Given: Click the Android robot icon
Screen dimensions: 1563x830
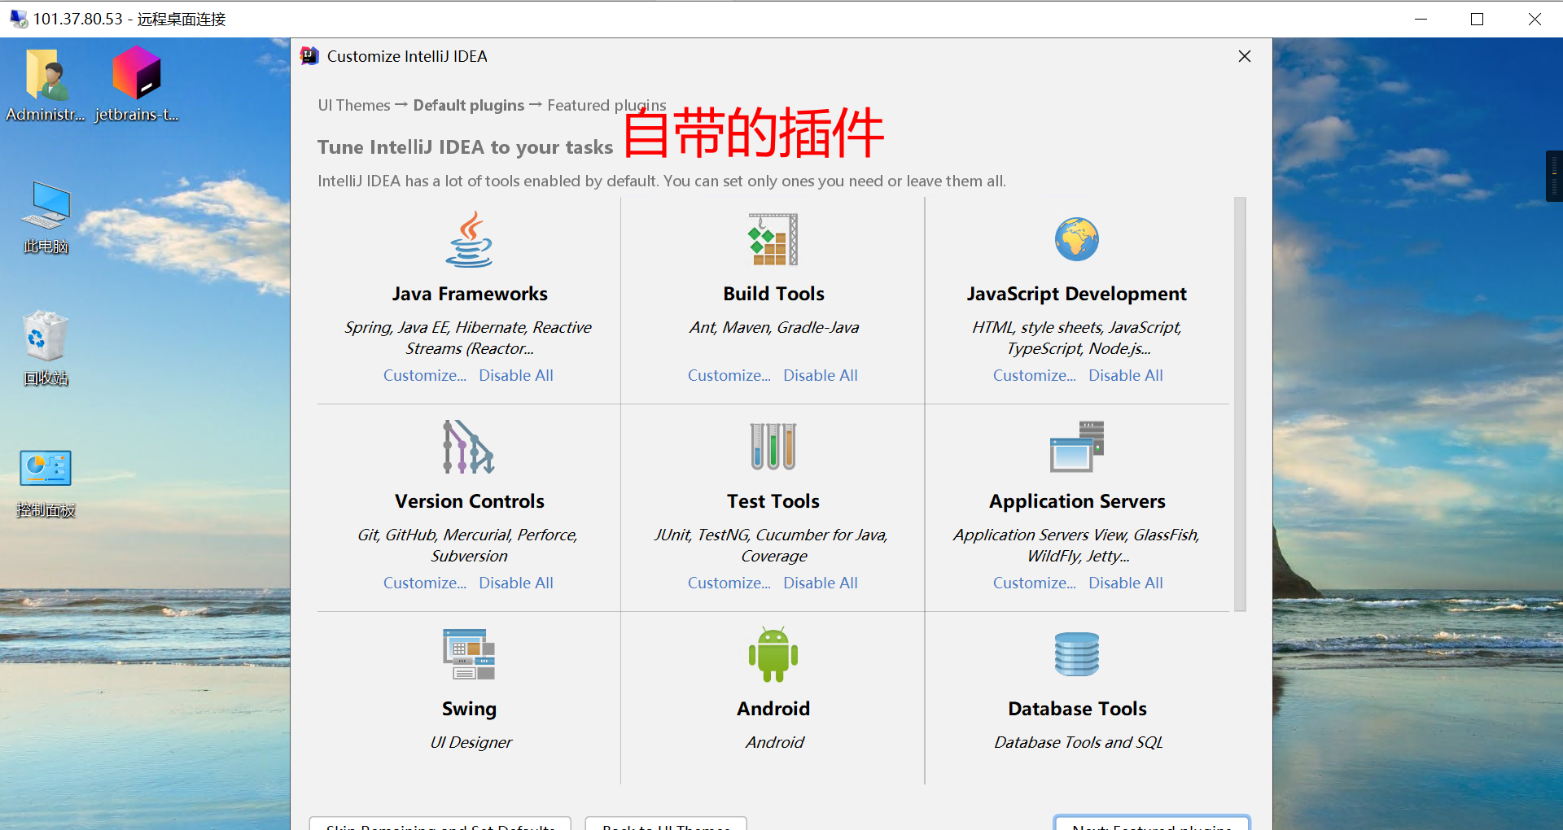Looking at the screenshot, I should coord(773,654).
